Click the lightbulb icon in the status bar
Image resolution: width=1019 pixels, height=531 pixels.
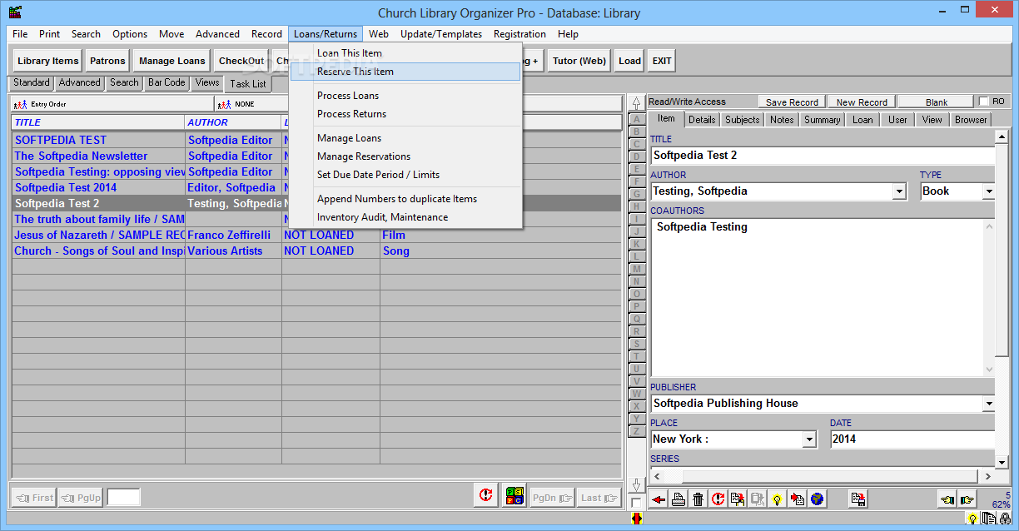[972, 519]
